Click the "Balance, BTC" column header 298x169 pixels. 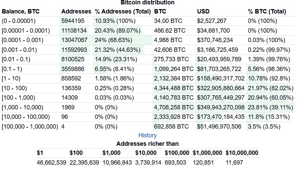(21, 11)
